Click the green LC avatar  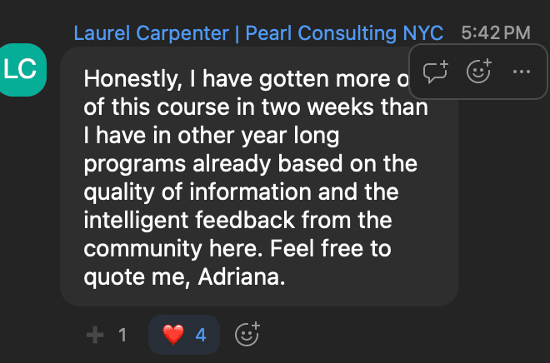[20, 70]
